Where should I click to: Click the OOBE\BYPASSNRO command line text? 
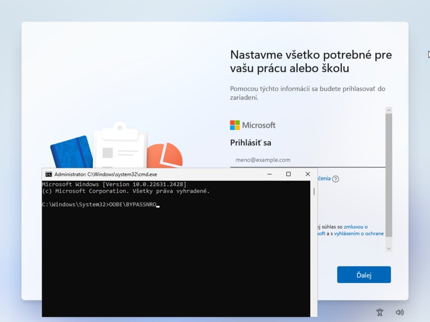click(x=133, y=204)
